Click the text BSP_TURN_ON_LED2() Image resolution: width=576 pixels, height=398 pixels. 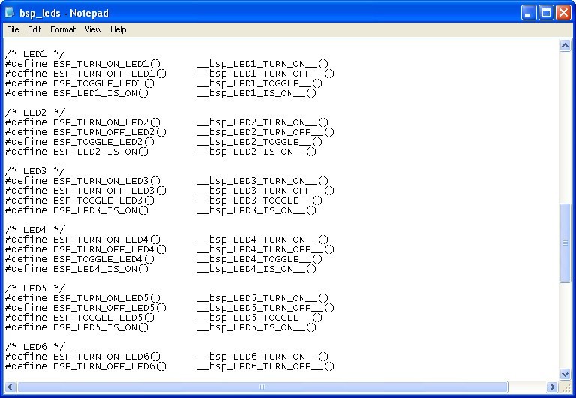coord(107,122)
